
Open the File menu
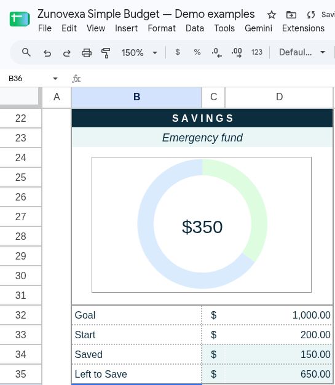tap(45, 28)
